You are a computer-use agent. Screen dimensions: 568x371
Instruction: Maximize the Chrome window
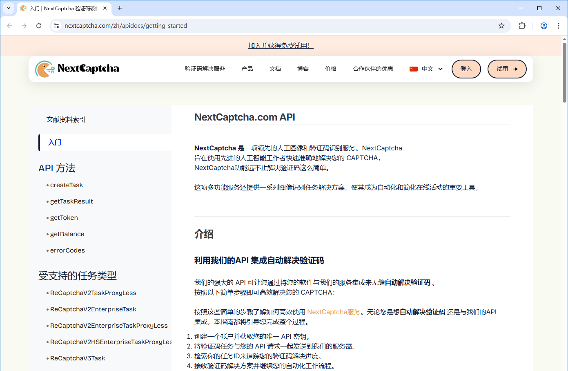click(x=539, y=8)
